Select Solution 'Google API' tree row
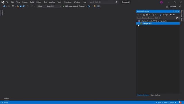This screenshot has height=104, width=184. [x=158, y=21]
